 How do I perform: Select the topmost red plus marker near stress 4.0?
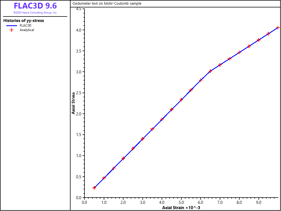(278, 27)
